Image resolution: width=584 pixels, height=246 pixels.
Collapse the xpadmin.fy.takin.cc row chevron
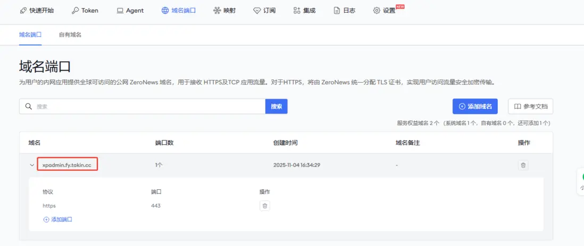(32, 165)
